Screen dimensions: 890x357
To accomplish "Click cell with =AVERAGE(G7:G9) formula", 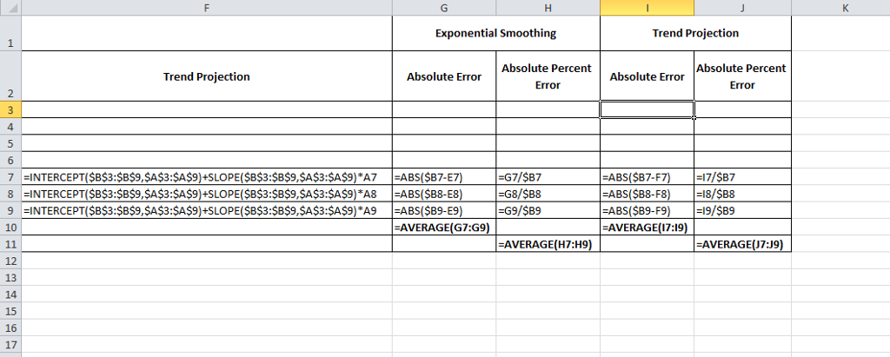I will 442,228.
